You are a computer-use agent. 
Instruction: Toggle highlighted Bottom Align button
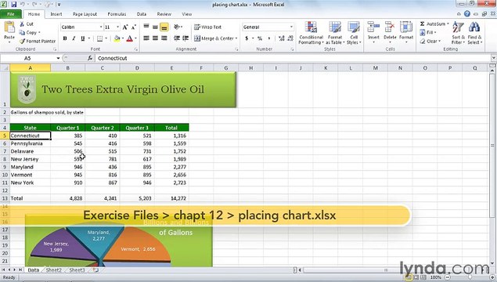[164, 27]
